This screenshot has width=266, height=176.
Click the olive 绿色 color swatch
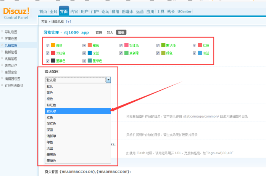point(163,53)
